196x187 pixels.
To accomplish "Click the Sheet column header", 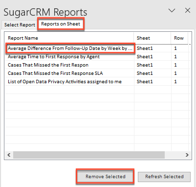I will point(152,38).
